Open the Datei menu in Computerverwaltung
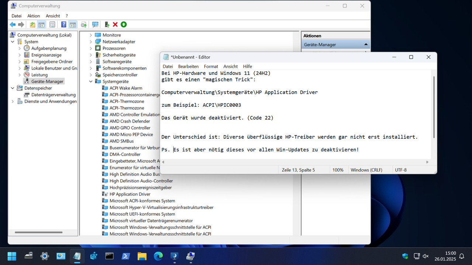 [17, 16]
